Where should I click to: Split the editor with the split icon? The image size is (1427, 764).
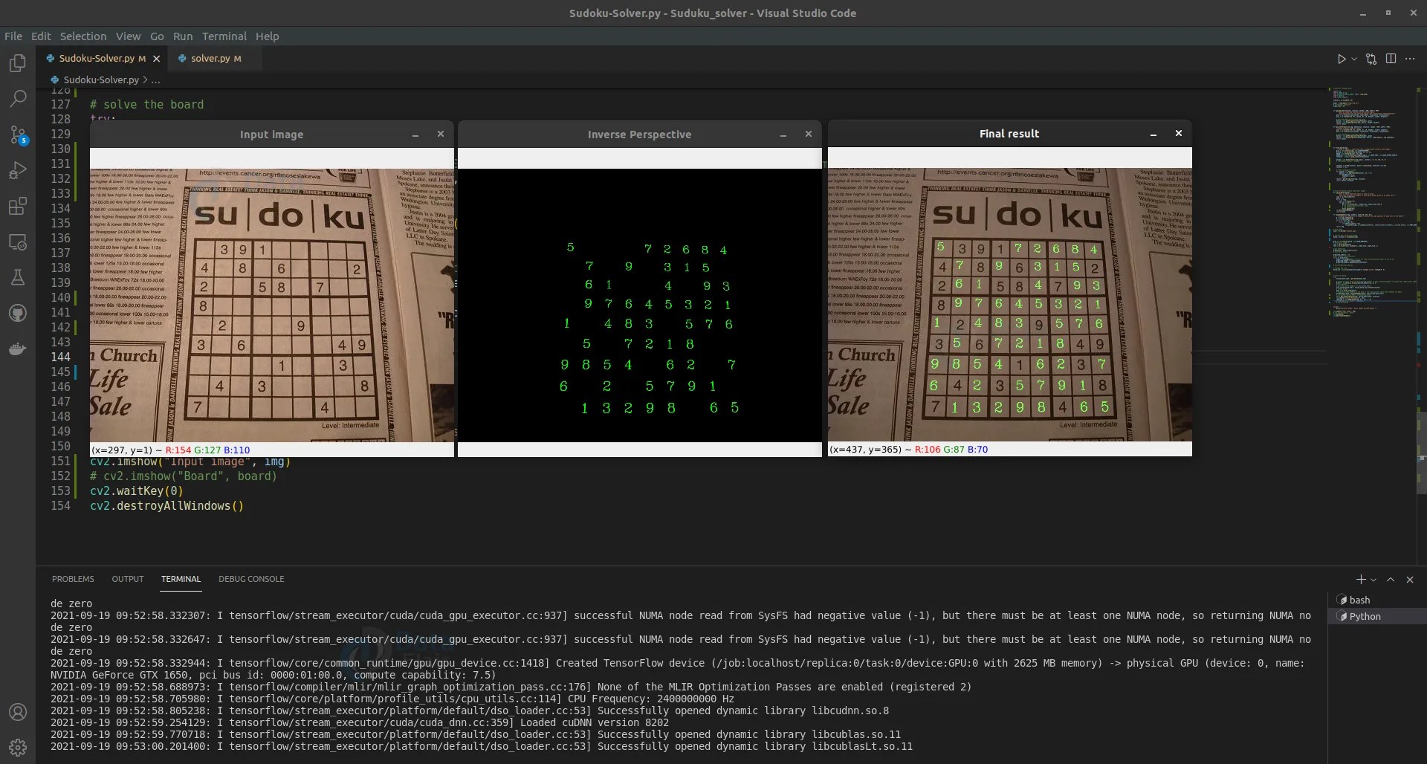click(x=1391, y=58)
